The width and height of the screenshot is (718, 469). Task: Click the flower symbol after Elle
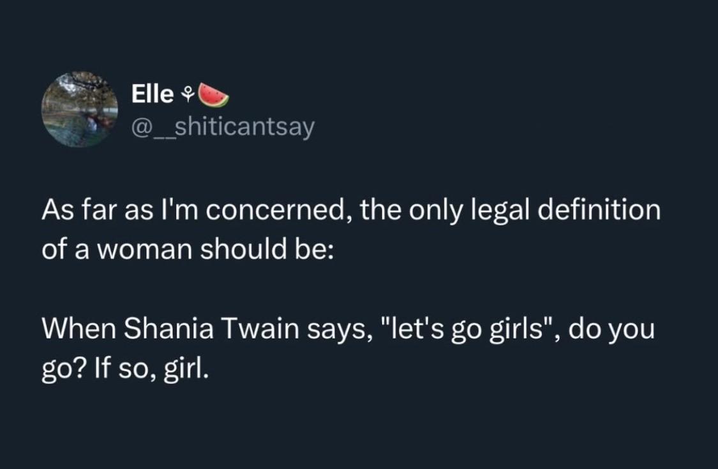click(x=188, y=95)
